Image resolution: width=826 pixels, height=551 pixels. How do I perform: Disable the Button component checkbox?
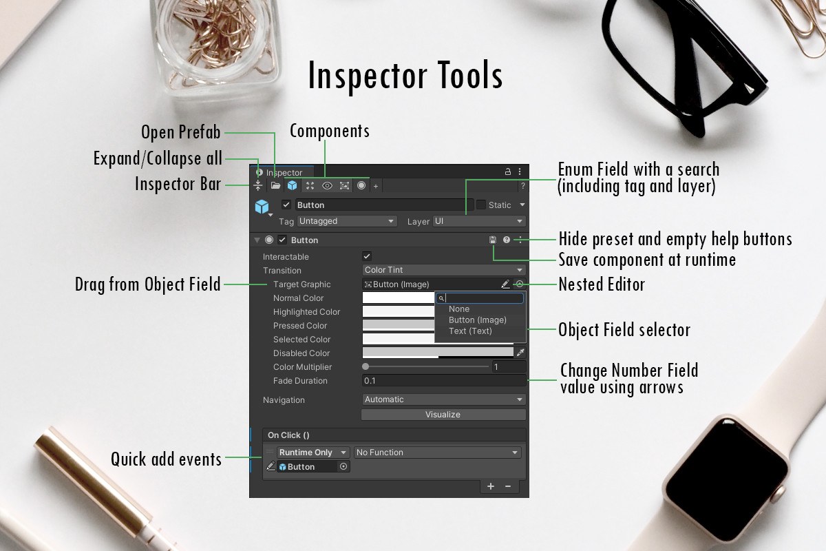pos(282,240)
